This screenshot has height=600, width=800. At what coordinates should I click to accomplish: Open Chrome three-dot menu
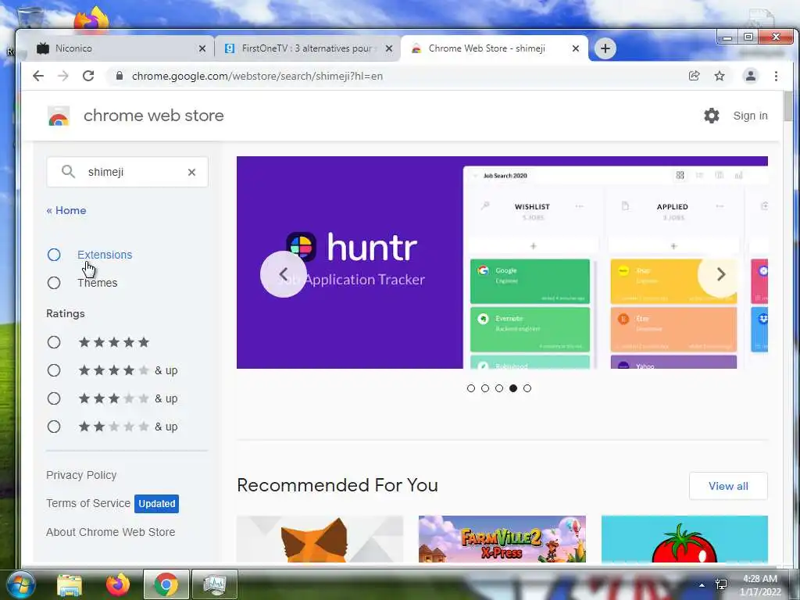tap(776, 76)
